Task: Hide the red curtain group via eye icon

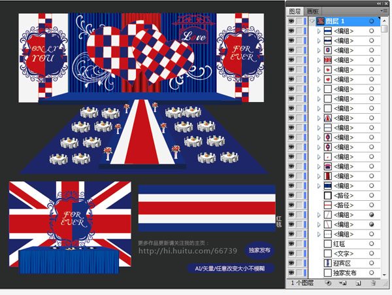Action: click(291, 176)
